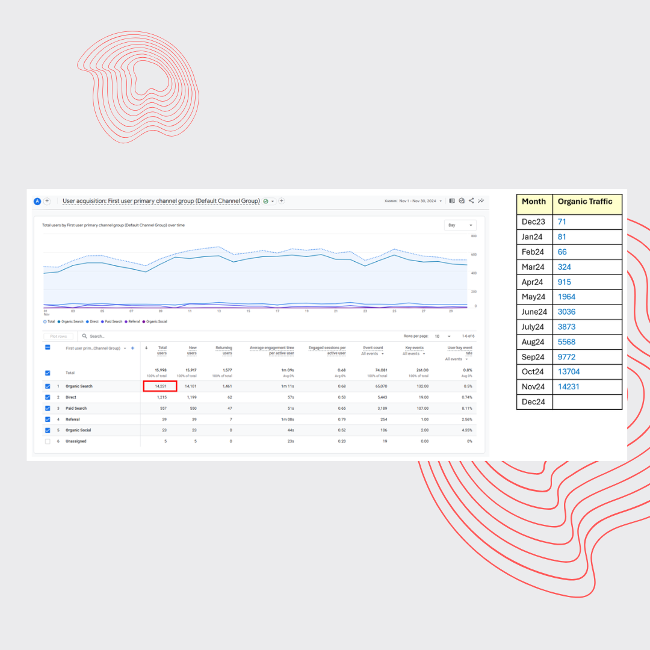
Task: Open the edit comparisons columns icon
Action: pos(452,201)
